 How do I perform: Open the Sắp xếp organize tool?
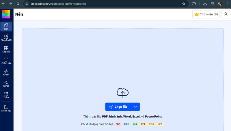click(x=6, y=49)
